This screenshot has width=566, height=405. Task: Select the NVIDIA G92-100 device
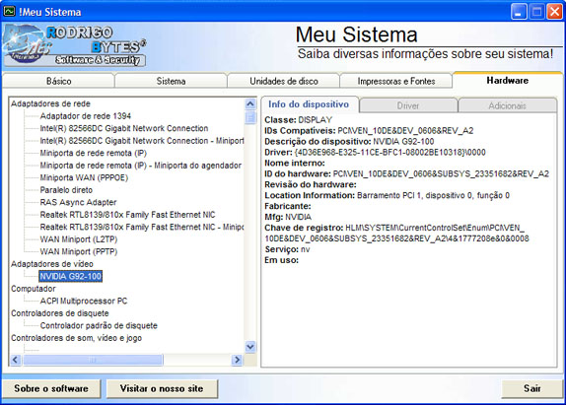click(x=70, y=276)
